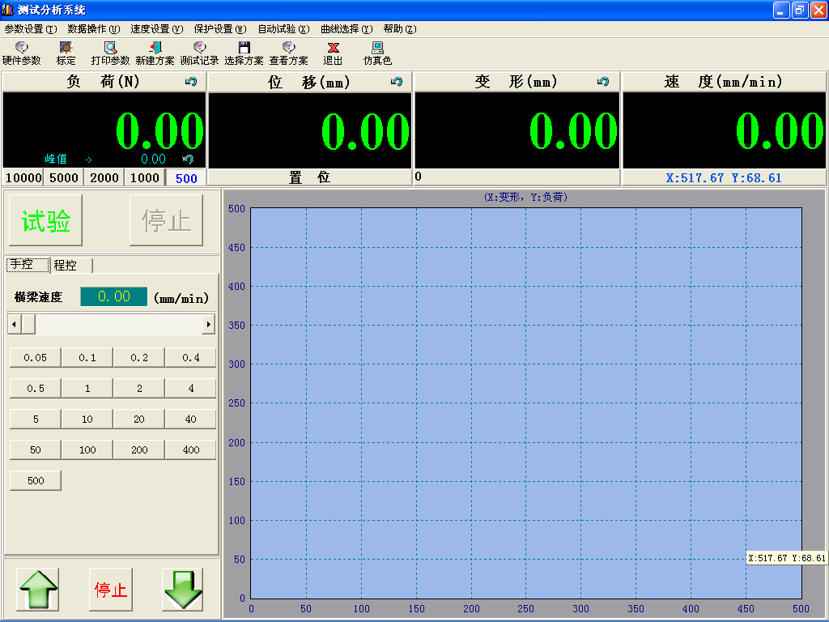Open the 自动试验 menu
The image size is (829, 622).
283,29
